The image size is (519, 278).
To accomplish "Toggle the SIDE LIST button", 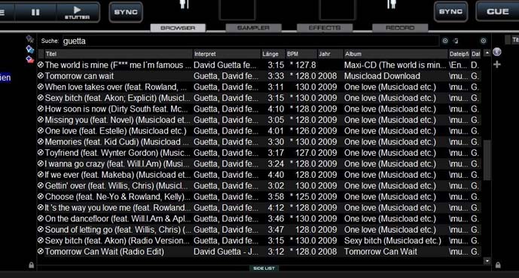I will 264,268.
